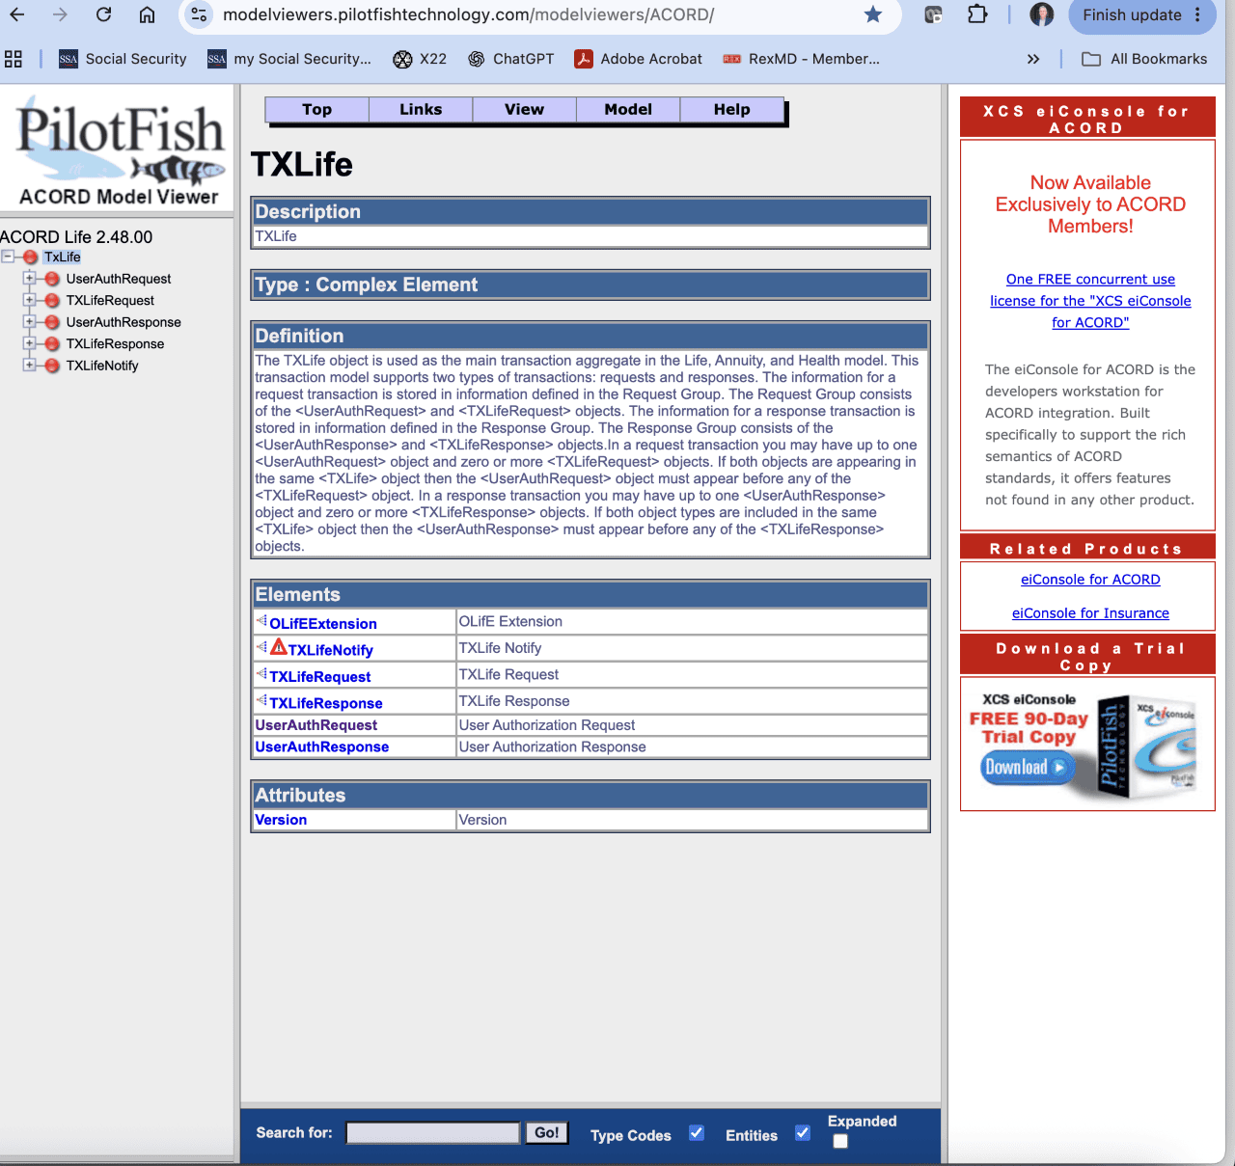Screen dimensions: 1235x1166
Task: View site information icon in address bar
Action: [199, 14]
